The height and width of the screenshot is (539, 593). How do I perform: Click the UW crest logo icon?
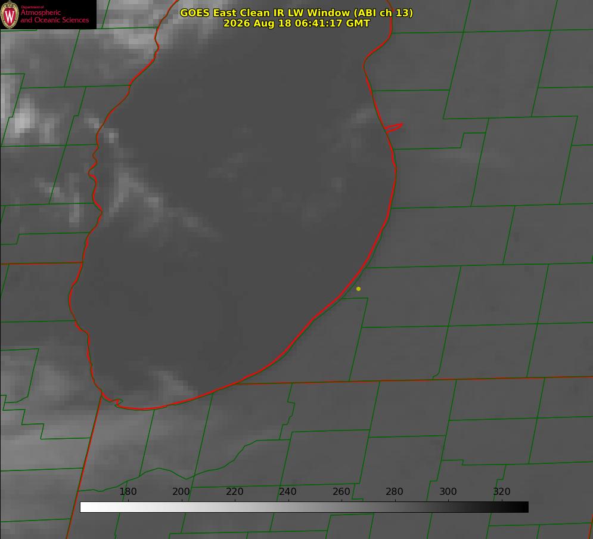click(x=10, y=14)
